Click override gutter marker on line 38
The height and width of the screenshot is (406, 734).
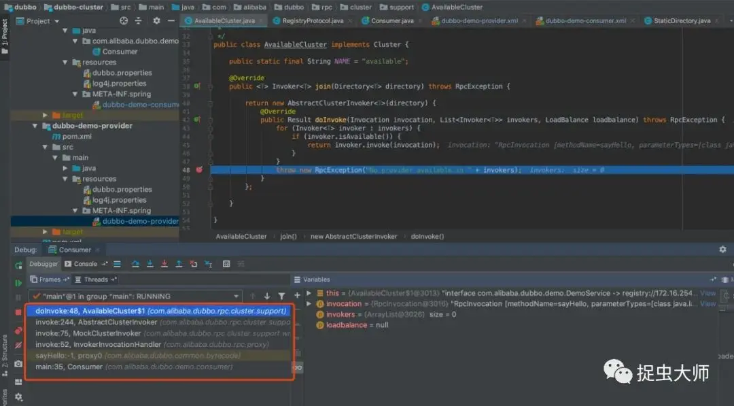pyautogui.click(x=197, y=86)
